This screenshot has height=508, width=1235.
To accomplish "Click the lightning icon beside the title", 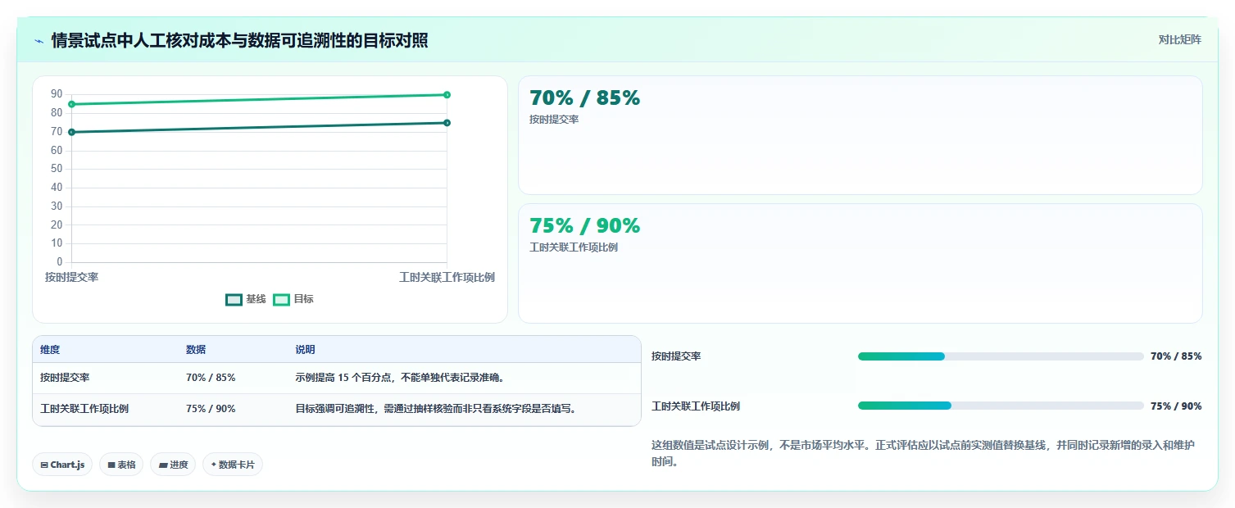I will pyautogui.click(x=39, y=41).
